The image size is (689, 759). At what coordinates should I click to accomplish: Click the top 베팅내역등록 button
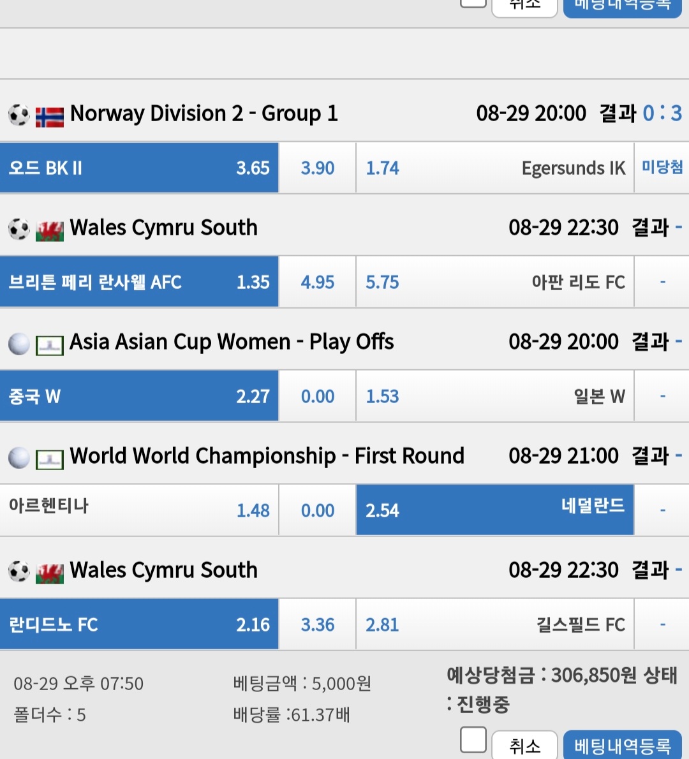[623, 7]
